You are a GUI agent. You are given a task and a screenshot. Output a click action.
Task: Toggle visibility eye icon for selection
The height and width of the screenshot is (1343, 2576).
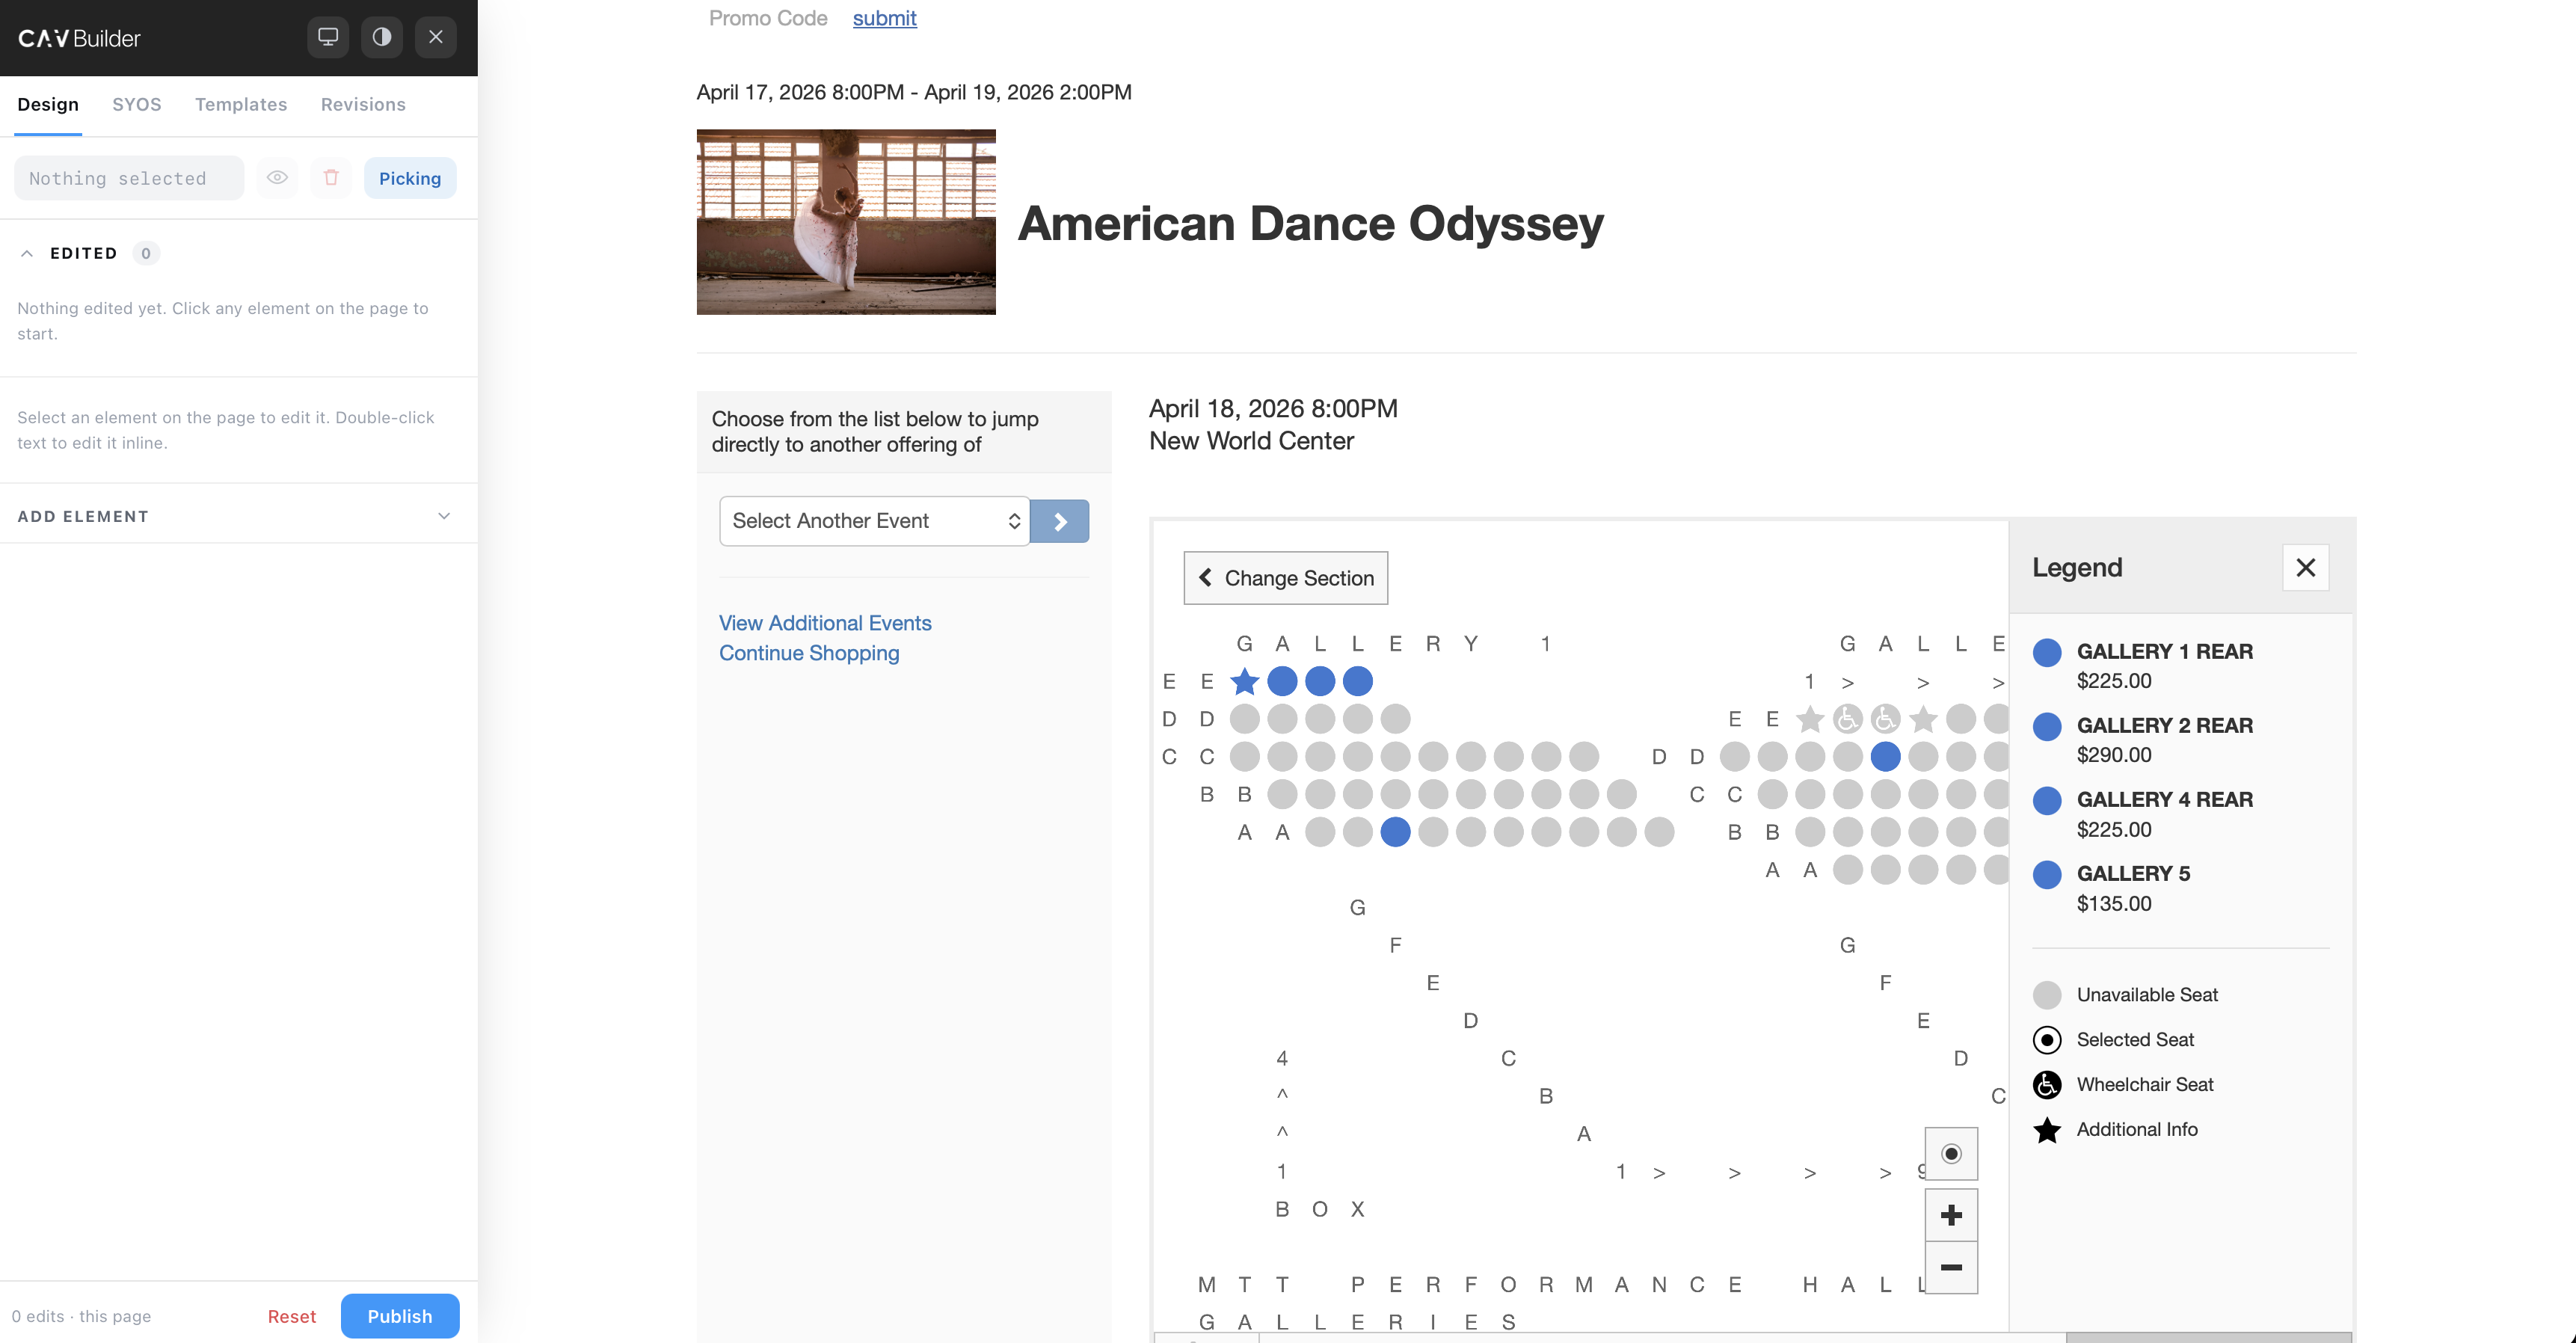(277, 178)
